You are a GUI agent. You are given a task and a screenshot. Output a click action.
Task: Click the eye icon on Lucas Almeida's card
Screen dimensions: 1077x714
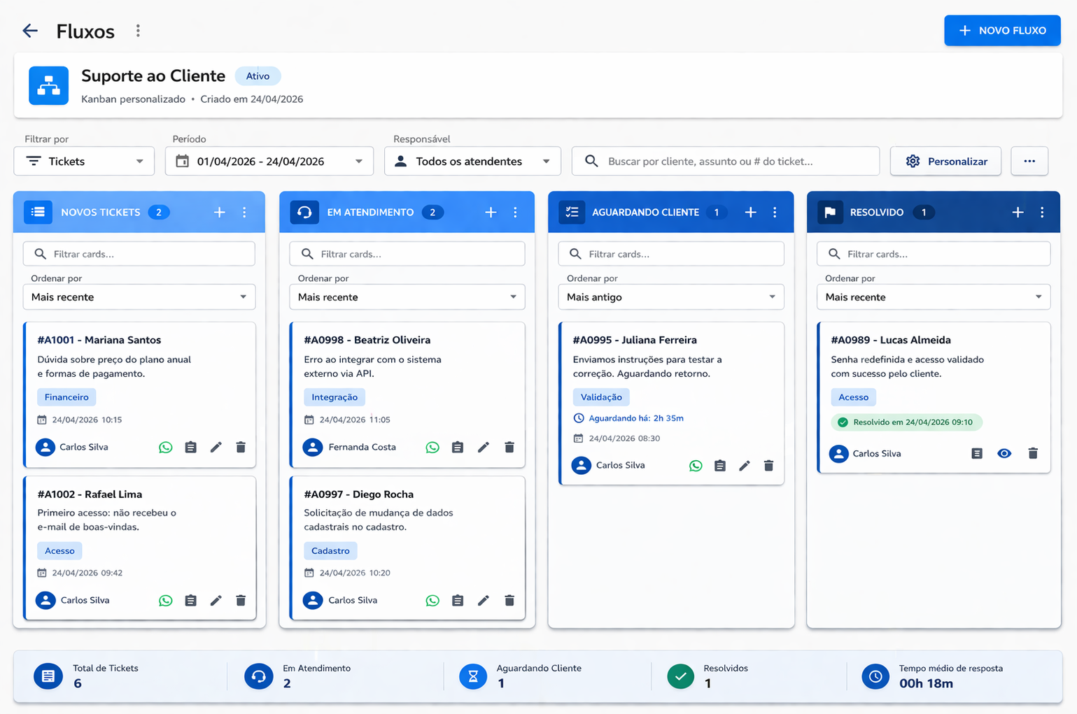[1004, 453]
